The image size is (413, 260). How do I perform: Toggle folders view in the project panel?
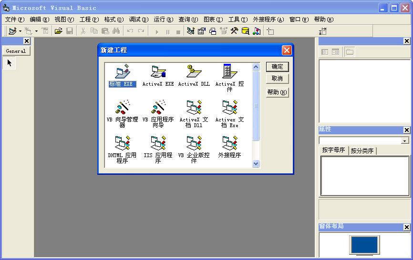(350, 52)
